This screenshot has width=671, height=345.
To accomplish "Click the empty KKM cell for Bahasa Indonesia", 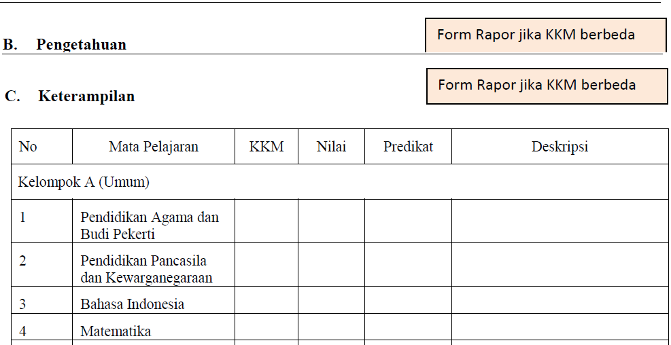I will tap(266, 301).
